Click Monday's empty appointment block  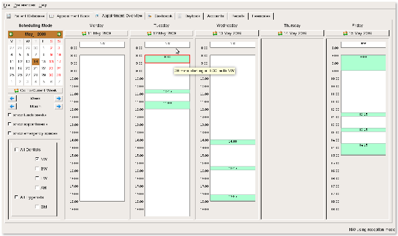click(x=102, y=128)
